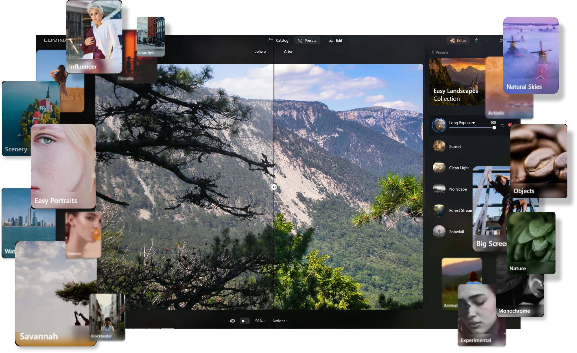
Task: Toggle favorite heart on Long Exposure
Action: click(510, 125)
